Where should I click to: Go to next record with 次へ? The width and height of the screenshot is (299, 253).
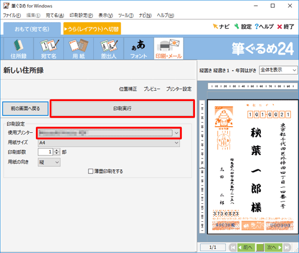[274, 248]
